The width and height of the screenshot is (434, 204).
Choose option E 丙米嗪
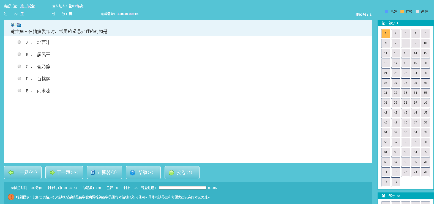[x=19, y=90]
